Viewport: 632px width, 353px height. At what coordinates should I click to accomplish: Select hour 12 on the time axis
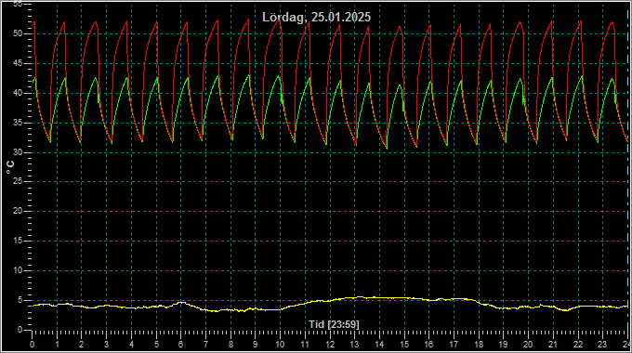330,345
